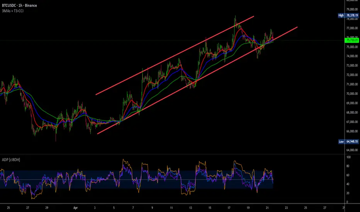This screenshot has width=360, height=212.
Task: Click date 21 on the time axis
Action: coord(267,208)
